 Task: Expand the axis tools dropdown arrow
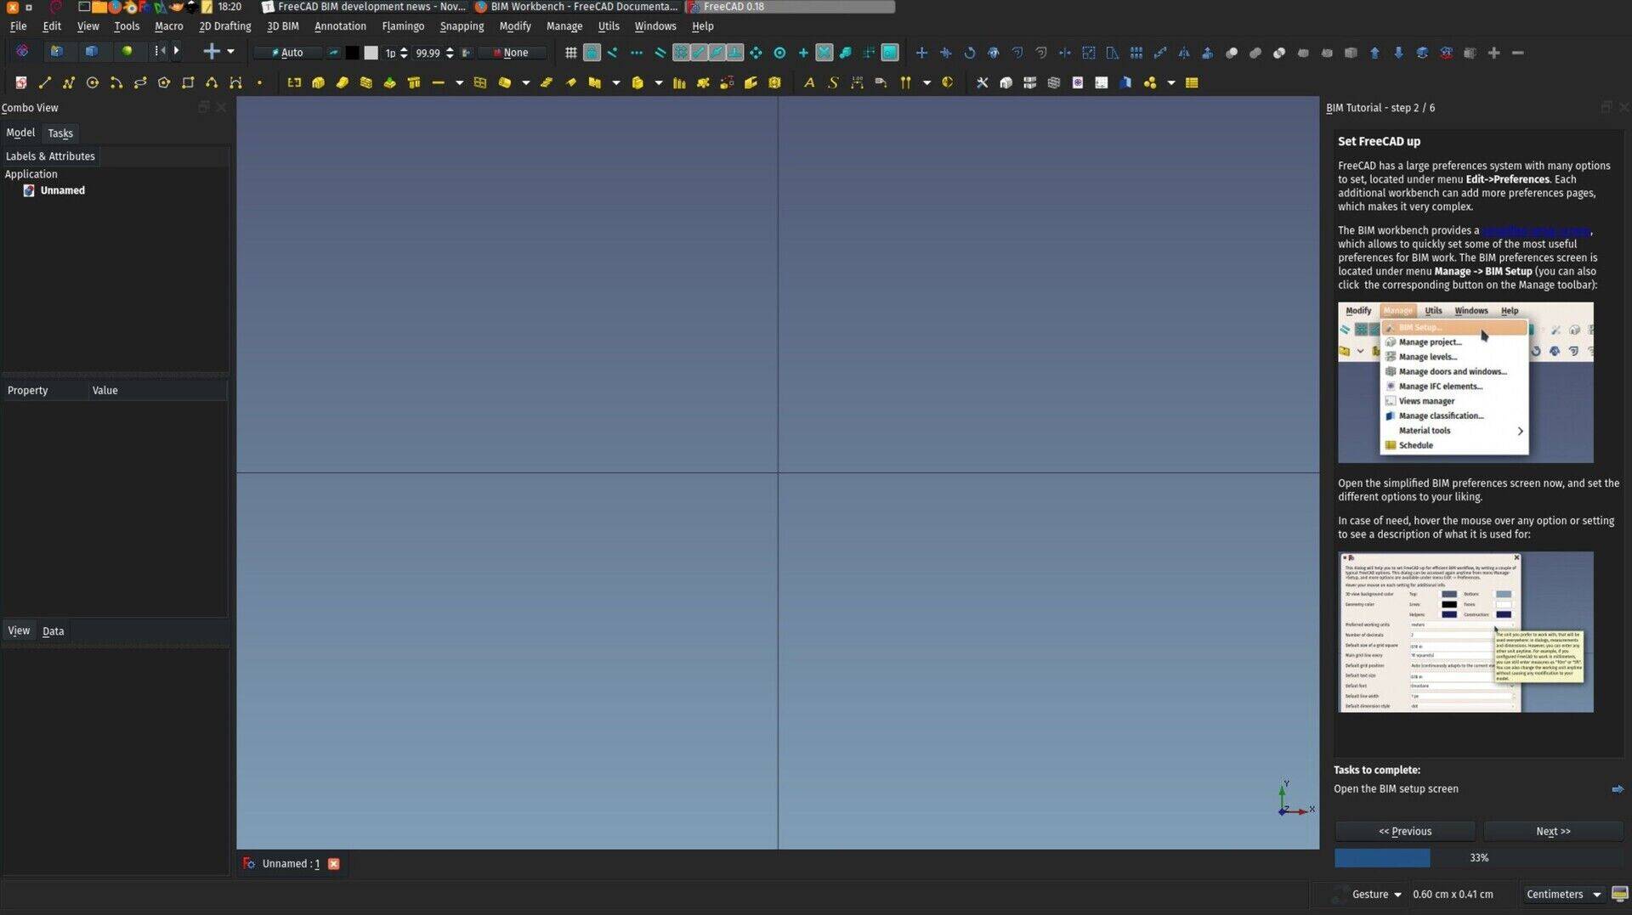click(926, 82)
